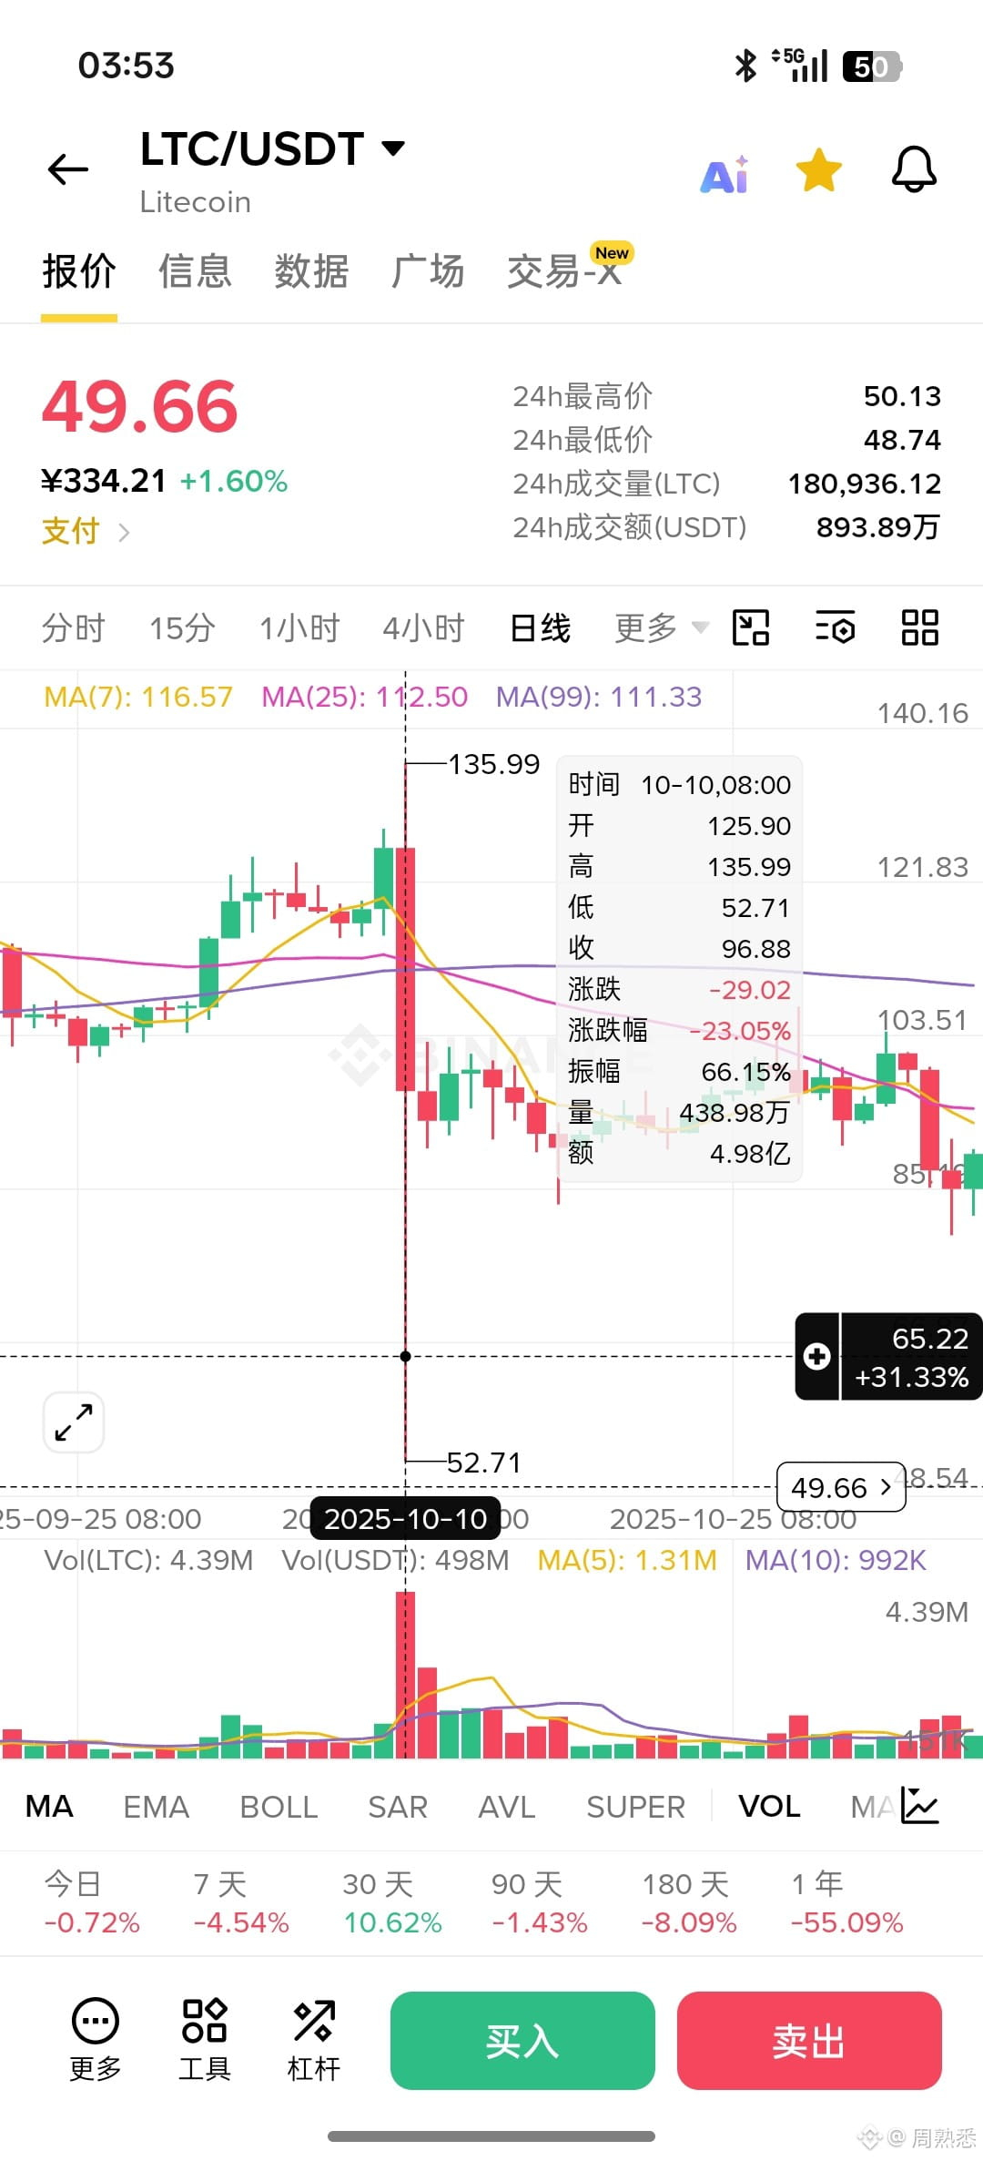Screen dimensions: 983x2161
Task: Tap the fullscreen expand chart icon
Action: tap(74, 1422)
